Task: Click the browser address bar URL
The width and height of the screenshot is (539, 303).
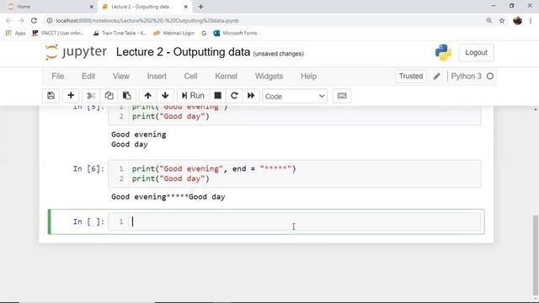Action: coord(147,20)
